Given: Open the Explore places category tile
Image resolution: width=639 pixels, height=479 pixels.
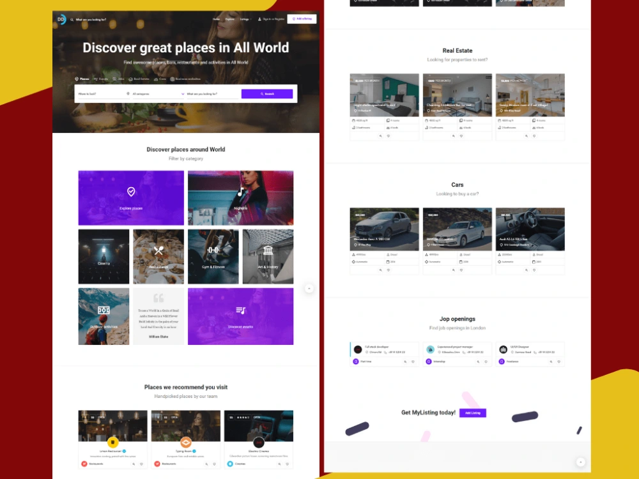Looking at the screenshot, I should [x=131, y=198].
